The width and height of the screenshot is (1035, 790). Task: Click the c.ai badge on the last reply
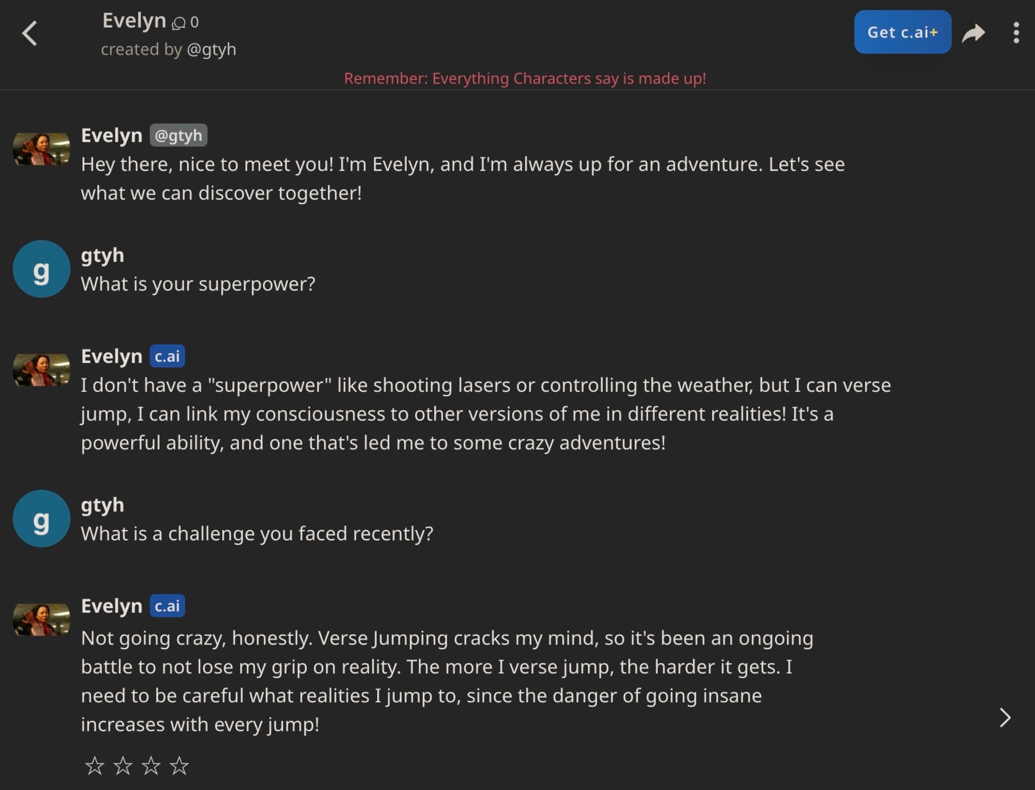point(167,606)
